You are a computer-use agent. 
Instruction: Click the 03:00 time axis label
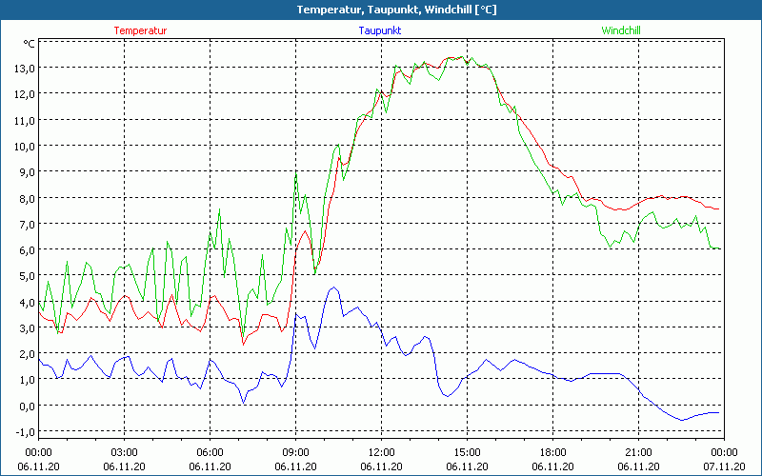(x=125, y=453)
